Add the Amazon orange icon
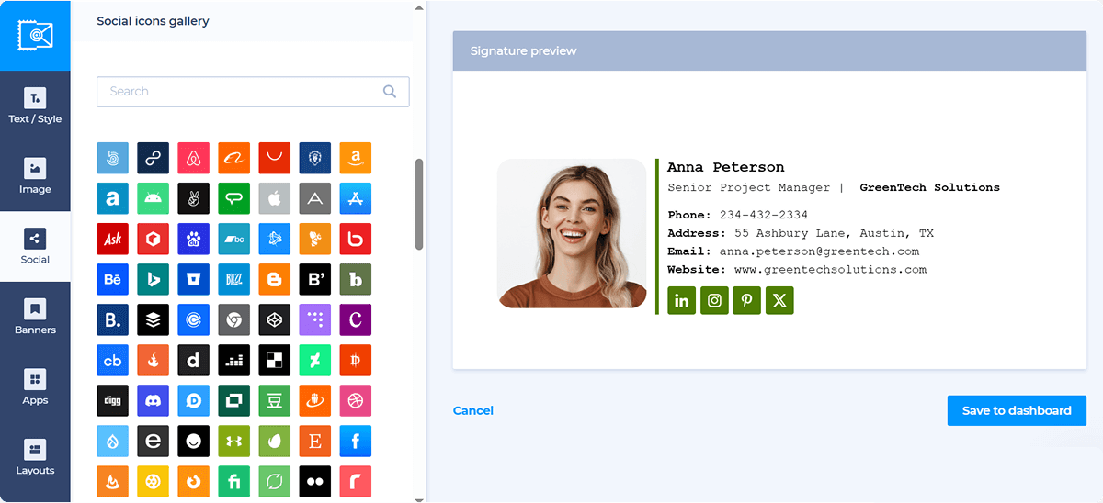Image resolution: width=1103 pixels, height=503 pixels. click(355, 158)
